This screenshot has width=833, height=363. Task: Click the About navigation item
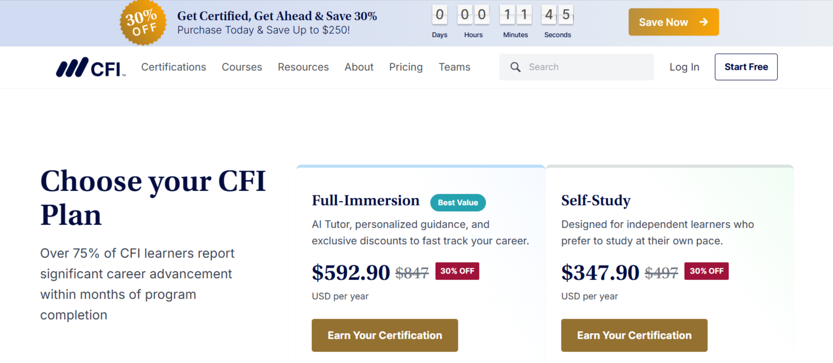coord(359,67)
